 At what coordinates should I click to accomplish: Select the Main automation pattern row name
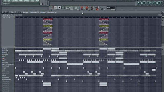click(8, 64)
